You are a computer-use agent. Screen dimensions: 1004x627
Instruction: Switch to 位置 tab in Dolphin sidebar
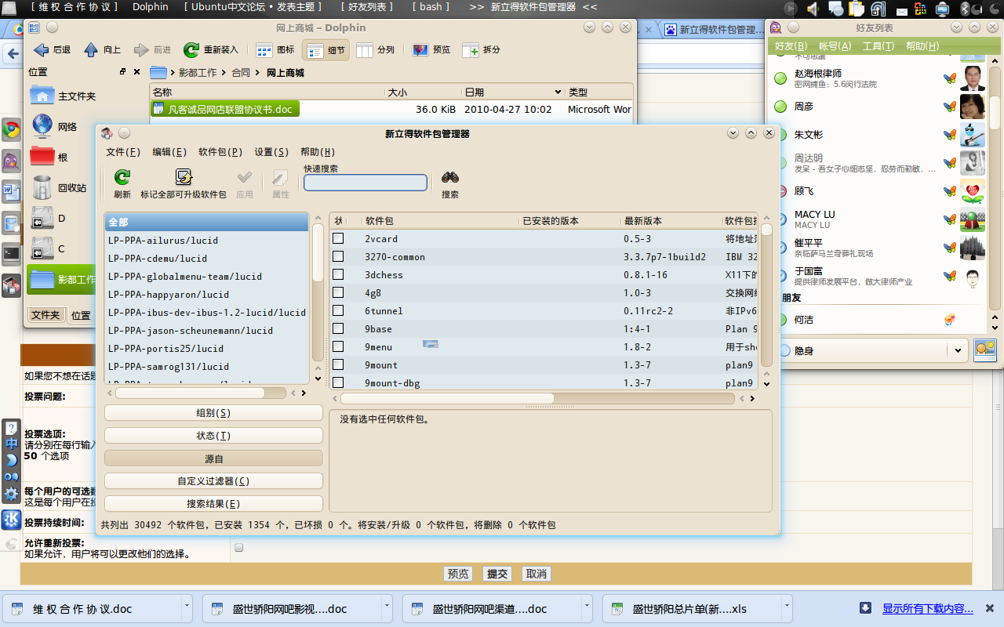[81, 315]
